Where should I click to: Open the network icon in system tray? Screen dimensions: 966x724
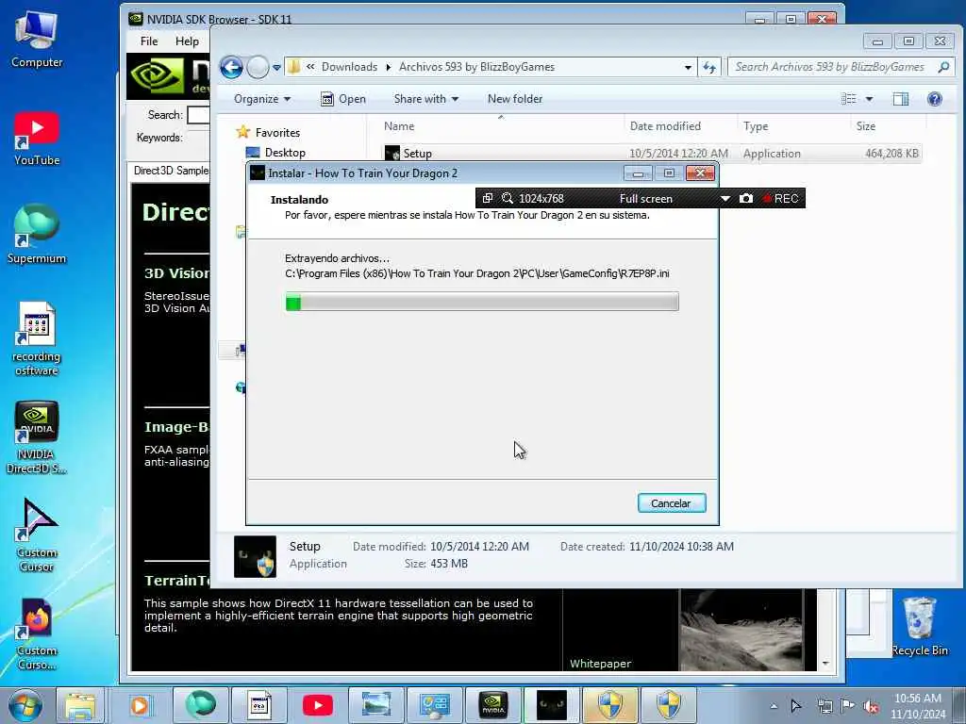(824, 707)
